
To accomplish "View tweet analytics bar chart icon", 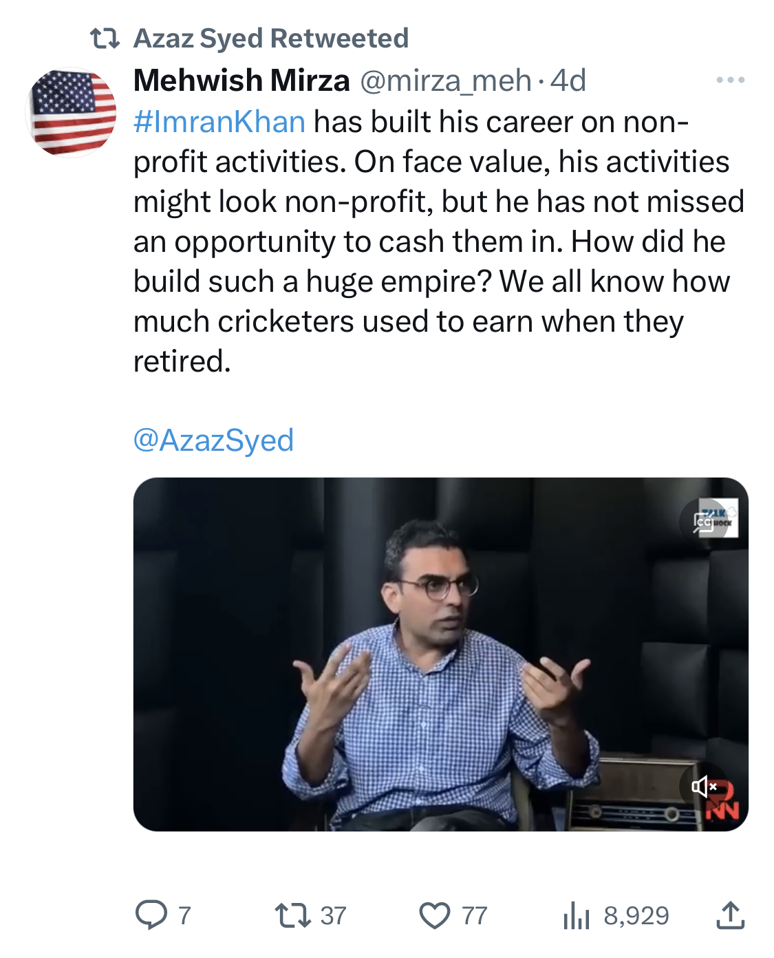I will [x=577, y=916].
